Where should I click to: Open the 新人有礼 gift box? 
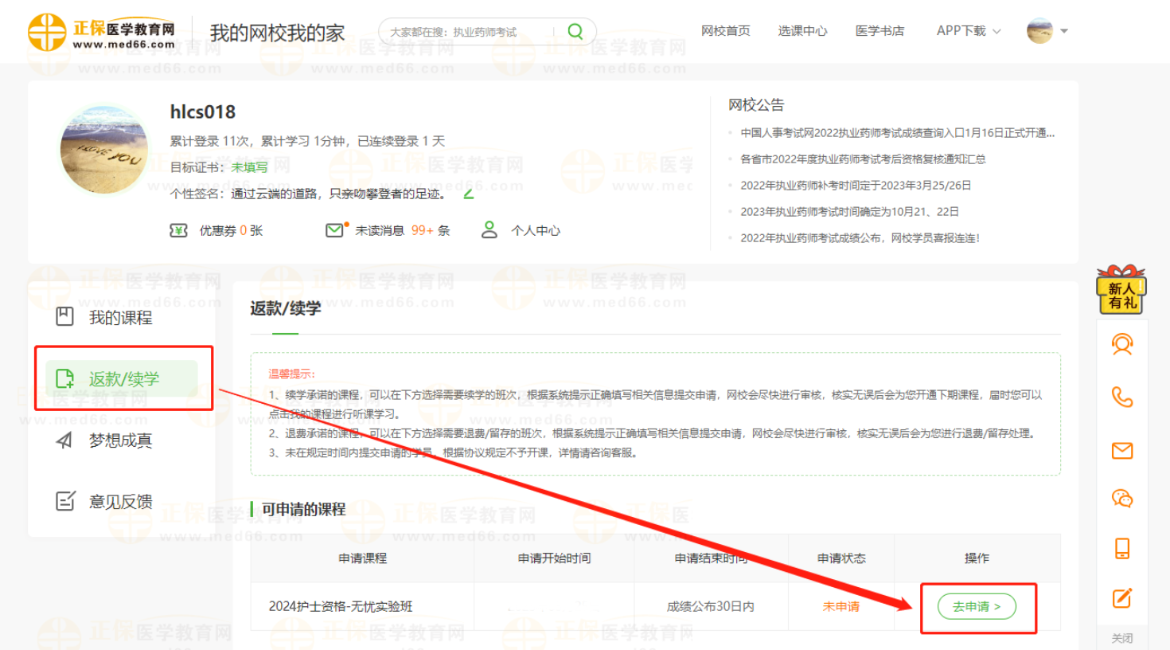(1121, 290)
